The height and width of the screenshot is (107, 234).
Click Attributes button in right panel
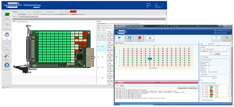coord(218,54)
